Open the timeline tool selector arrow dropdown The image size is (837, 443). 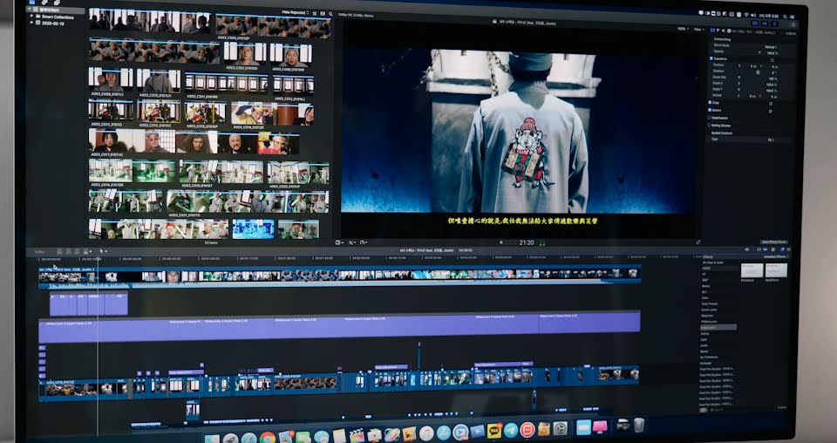click(104, 251)
